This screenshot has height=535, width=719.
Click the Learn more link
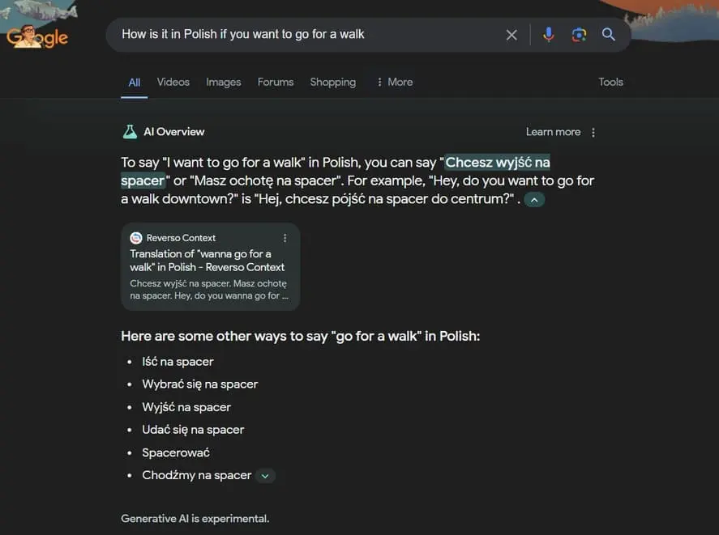553,132
